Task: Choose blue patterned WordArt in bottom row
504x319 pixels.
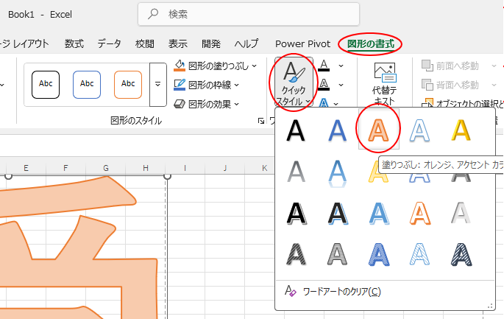Action: click(x=379, y=254)
